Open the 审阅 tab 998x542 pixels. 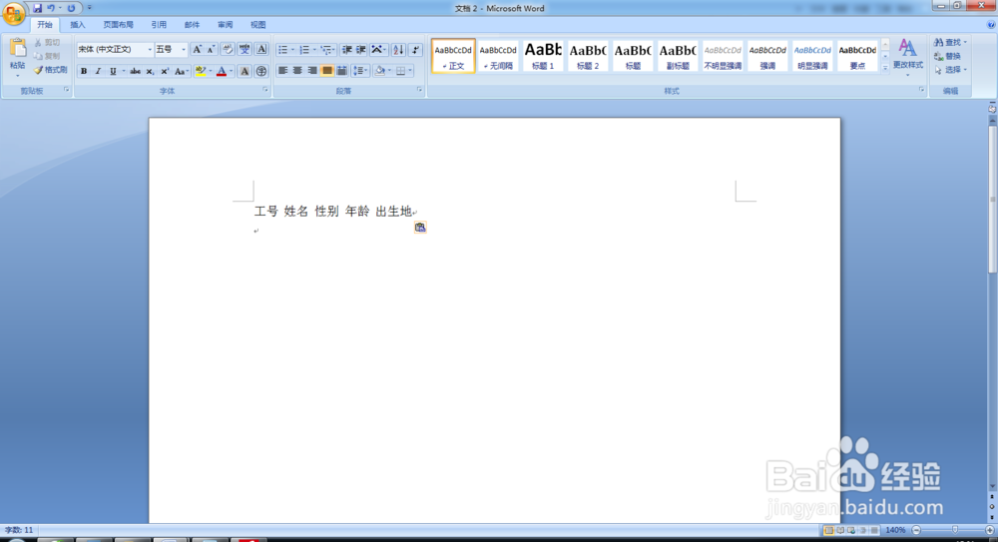(225, 25)
